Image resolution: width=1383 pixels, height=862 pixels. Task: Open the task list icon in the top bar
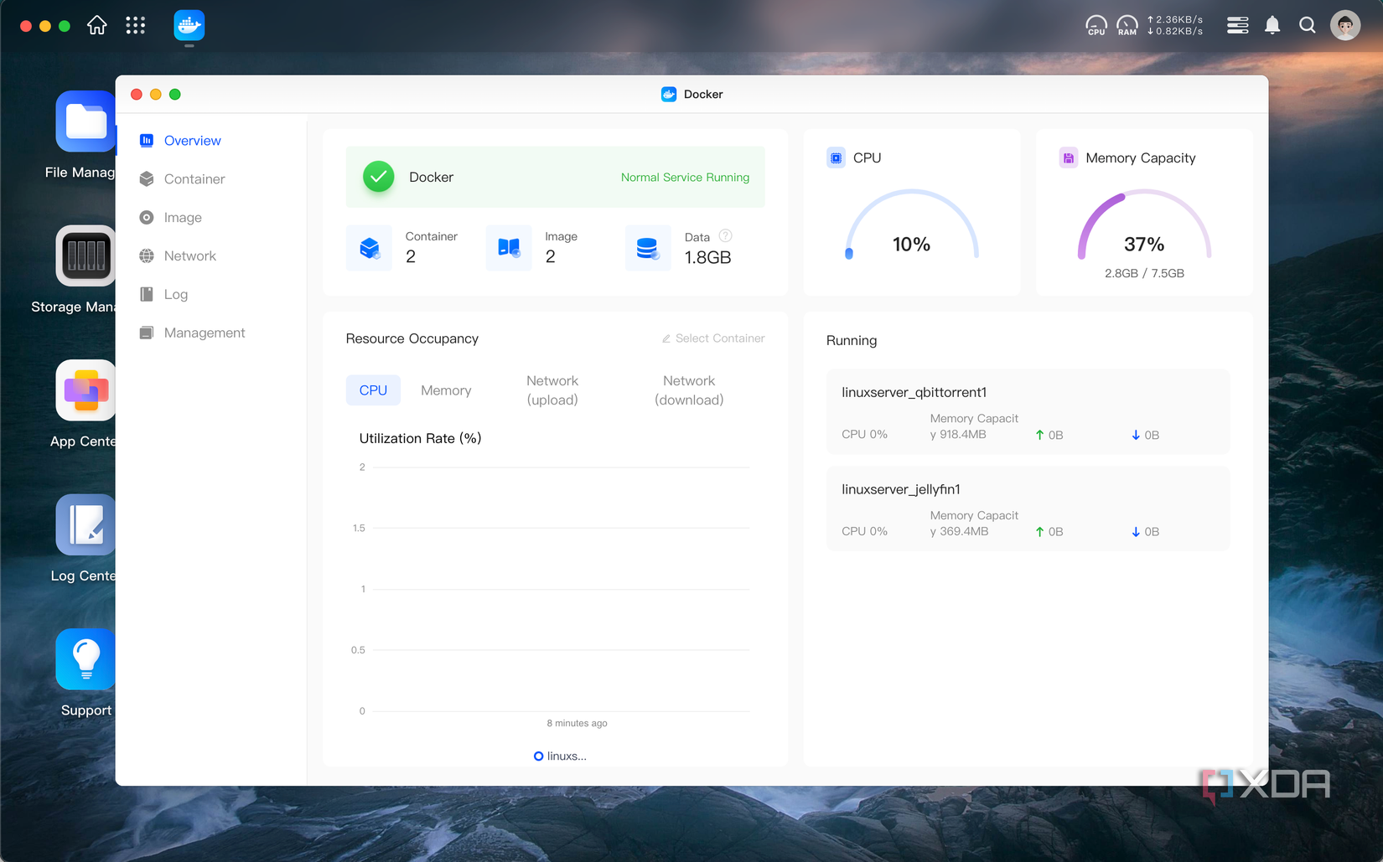tap(1238, 25)
